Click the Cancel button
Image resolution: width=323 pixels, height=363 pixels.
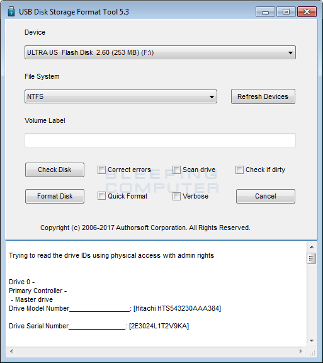(x=266, y=196)
